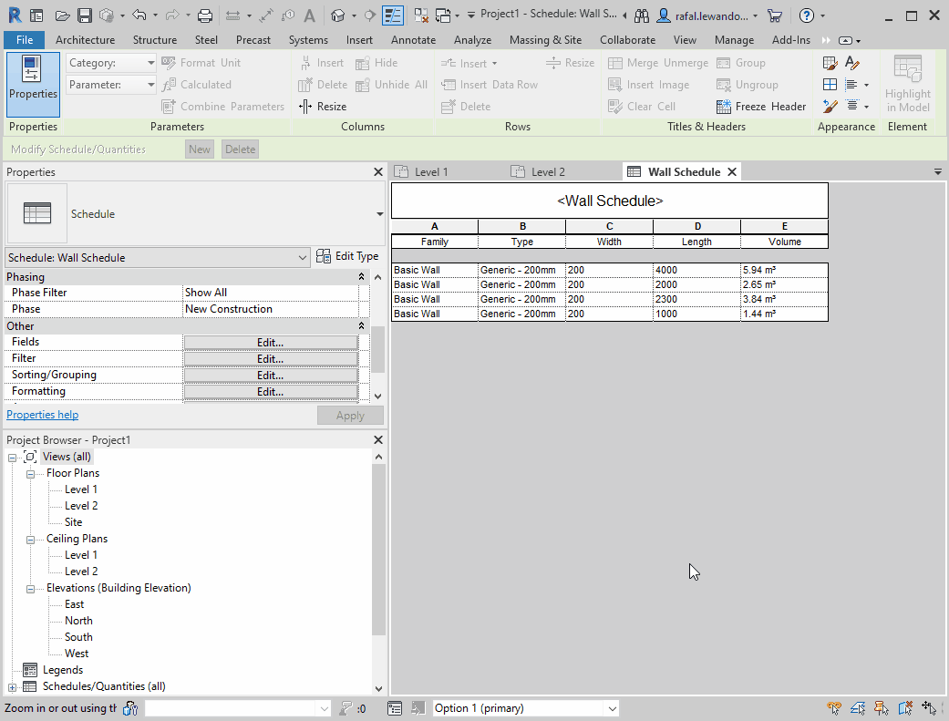
Task: Open the Format Unit tool
Action: point(211,62)
